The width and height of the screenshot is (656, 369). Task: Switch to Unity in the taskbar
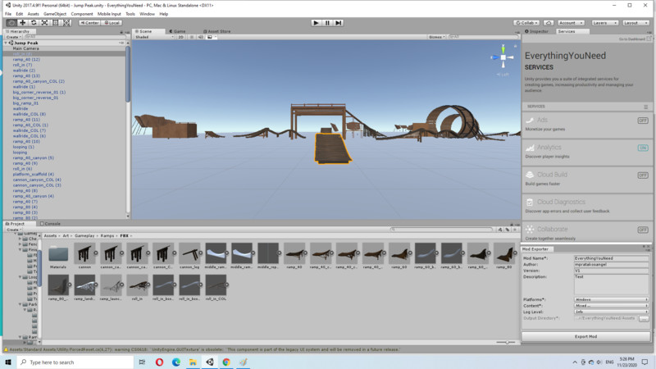pyautogui.click(x=210, y=362)
